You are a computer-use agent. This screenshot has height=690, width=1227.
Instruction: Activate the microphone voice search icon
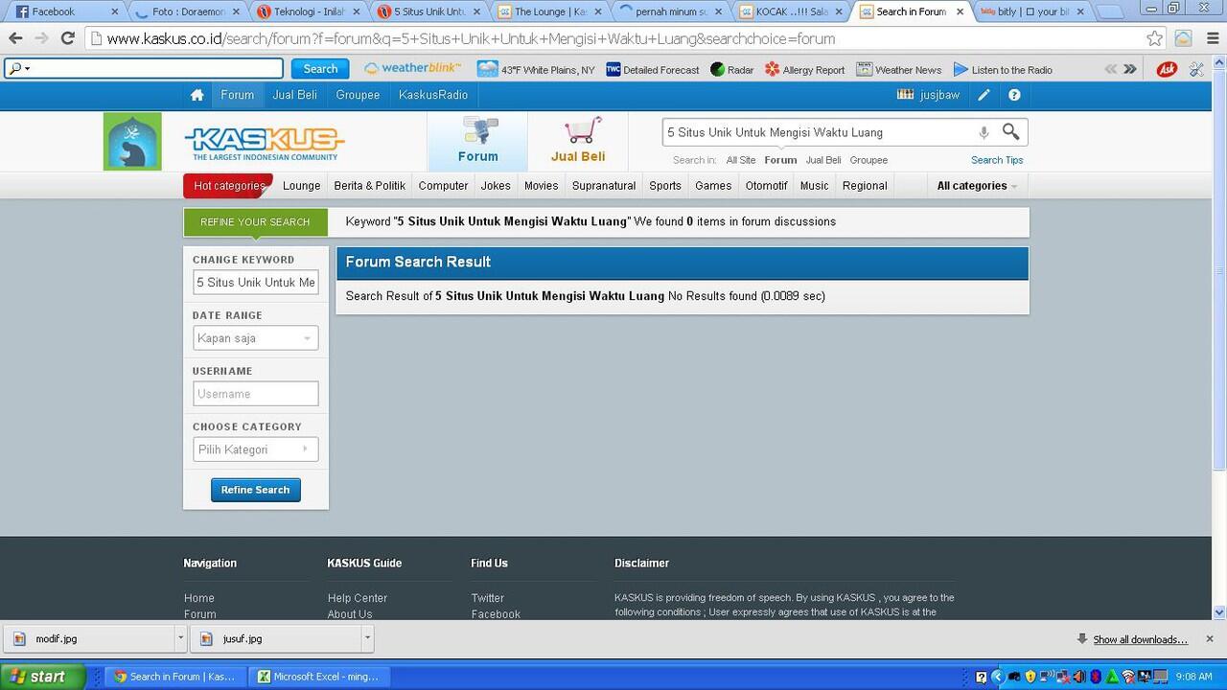click(984, 132)
